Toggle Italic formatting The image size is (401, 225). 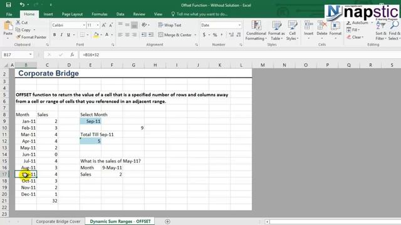[x=61, y=35]
